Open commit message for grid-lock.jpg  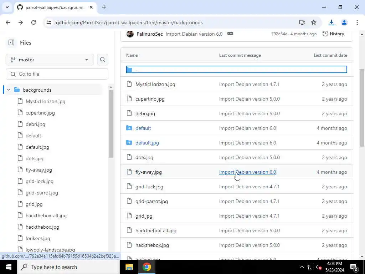click(x=249, y=187)
